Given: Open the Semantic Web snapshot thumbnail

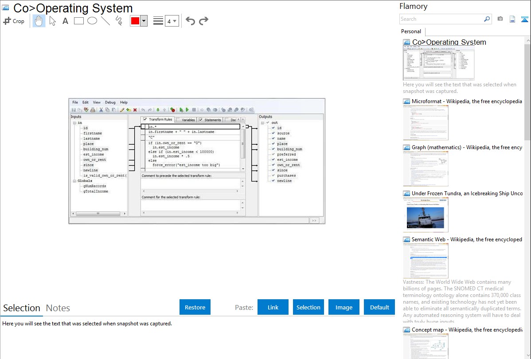Looking at the screenshot, I should (x=426, y=260).
